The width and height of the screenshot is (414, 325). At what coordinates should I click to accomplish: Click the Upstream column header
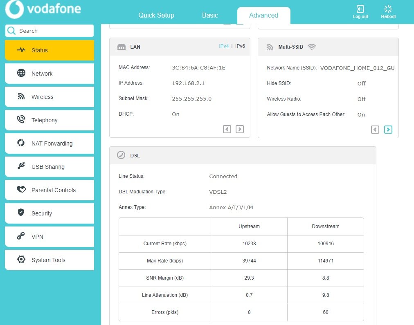pos(249,226)
